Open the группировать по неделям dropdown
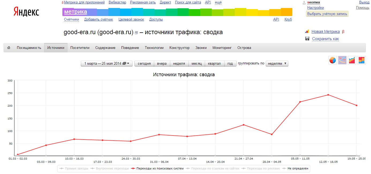 (x=277, y=64)
